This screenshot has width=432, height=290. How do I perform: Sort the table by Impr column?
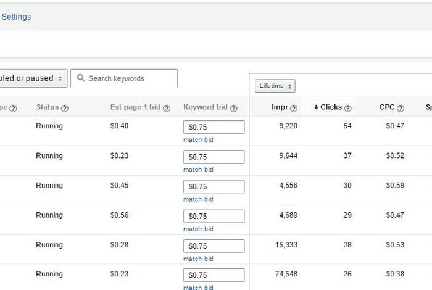click(280, 107)
